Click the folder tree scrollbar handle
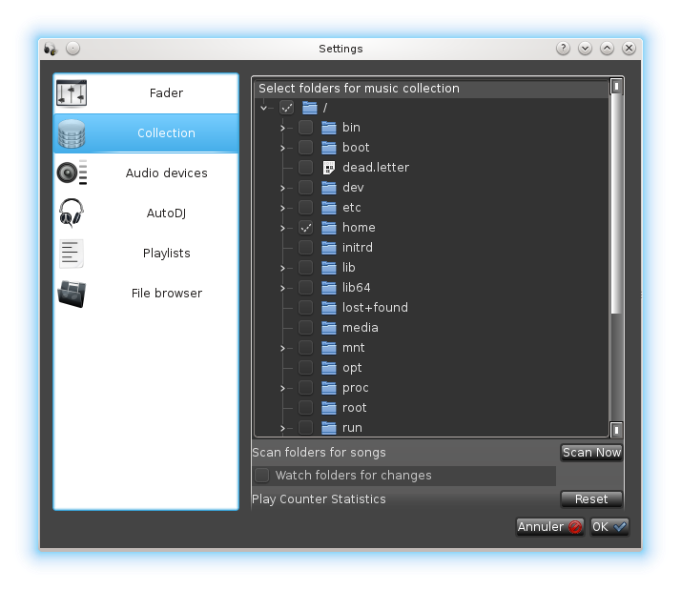The image size is (681, 590). point(616,204)
